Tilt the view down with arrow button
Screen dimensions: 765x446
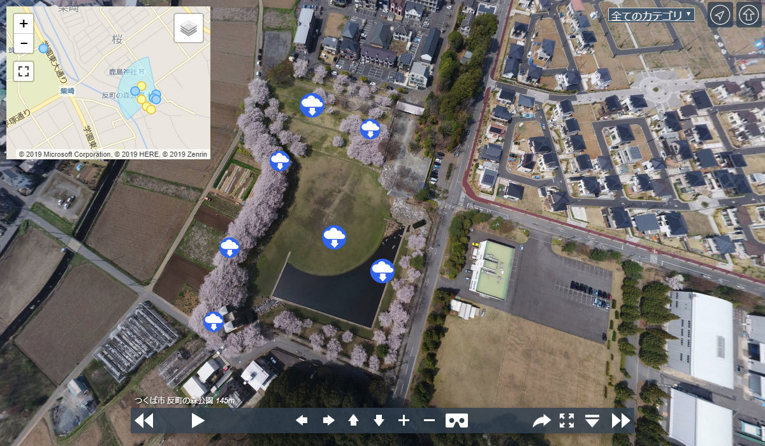click(379, 421)
